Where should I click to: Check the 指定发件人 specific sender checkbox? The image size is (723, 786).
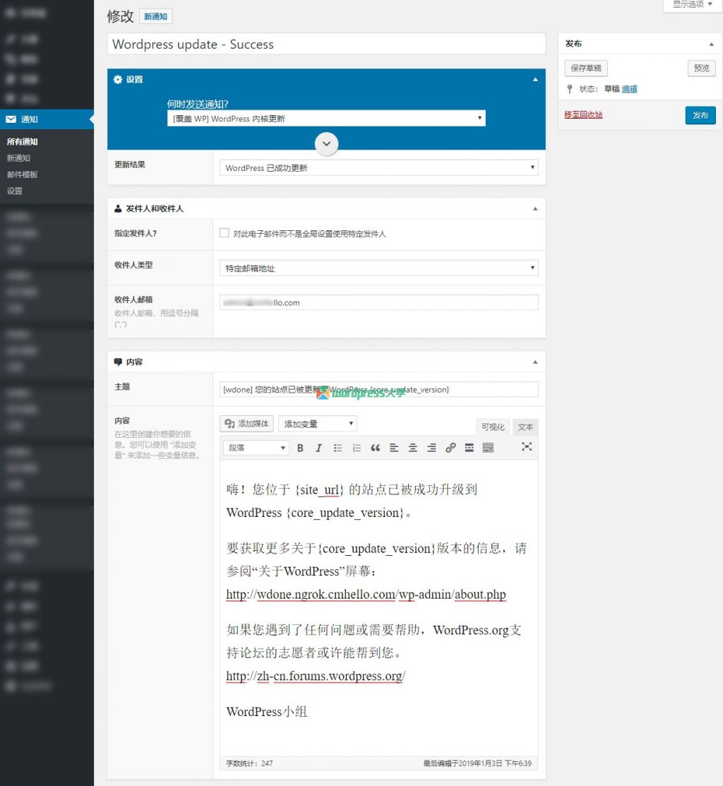(225, 232)
